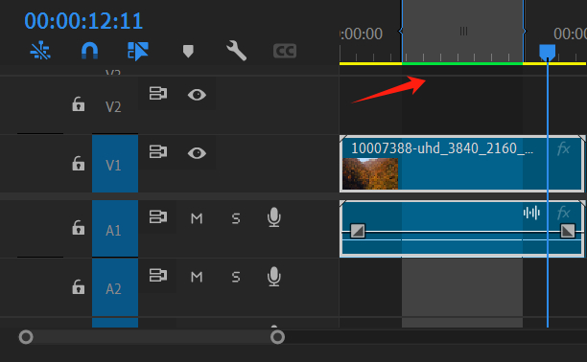Toggle A1 track lock
587x362 pixels.
tap(79, 228)
